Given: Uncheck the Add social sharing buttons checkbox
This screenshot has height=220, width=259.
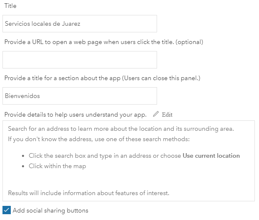Looking at the screenshot, I should coord(7,210).
